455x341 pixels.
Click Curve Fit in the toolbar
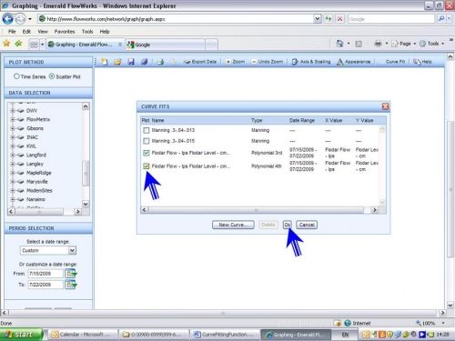coord(395,62)
